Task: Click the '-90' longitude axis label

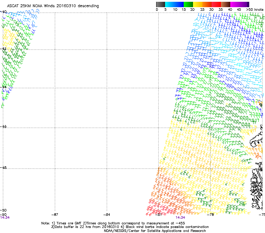Action: pos(3,215)
